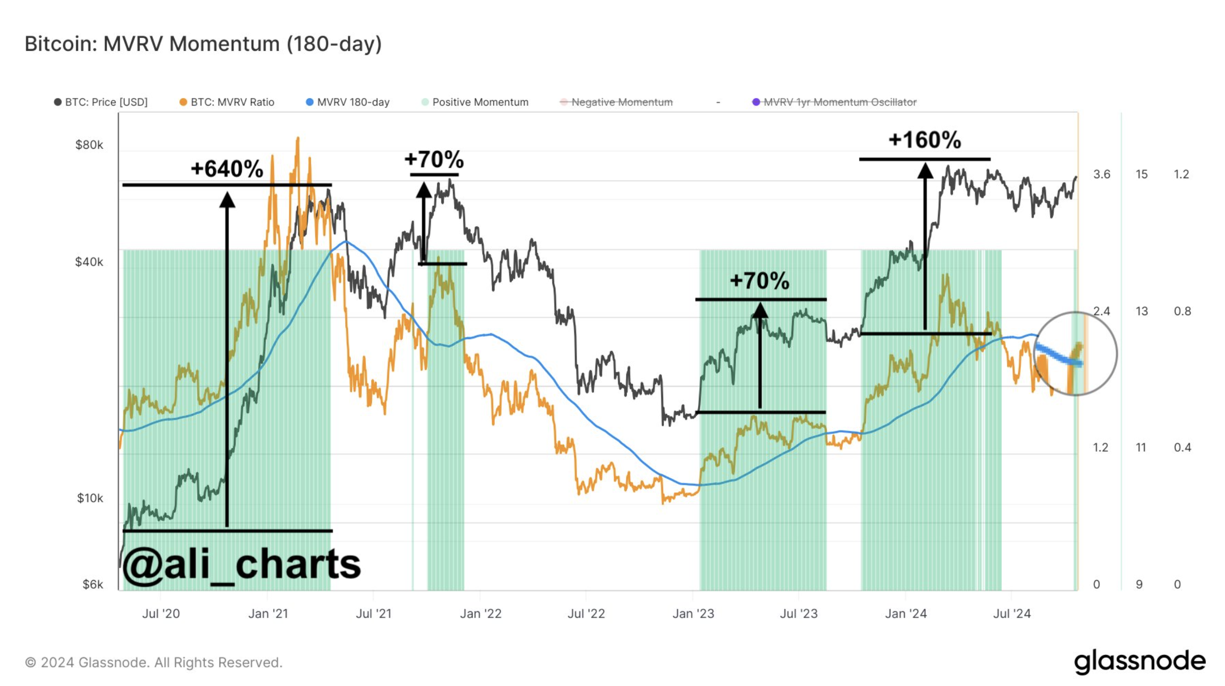The height and width of the screenshot is (686, 1225).
Task: Click the +640% annotation label
Action: pos(227,169)
